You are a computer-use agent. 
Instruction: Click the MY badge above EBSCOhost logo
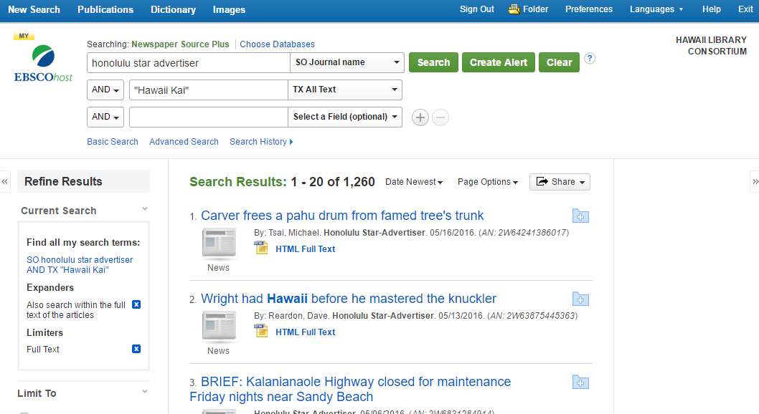click(x=24, y=36)
